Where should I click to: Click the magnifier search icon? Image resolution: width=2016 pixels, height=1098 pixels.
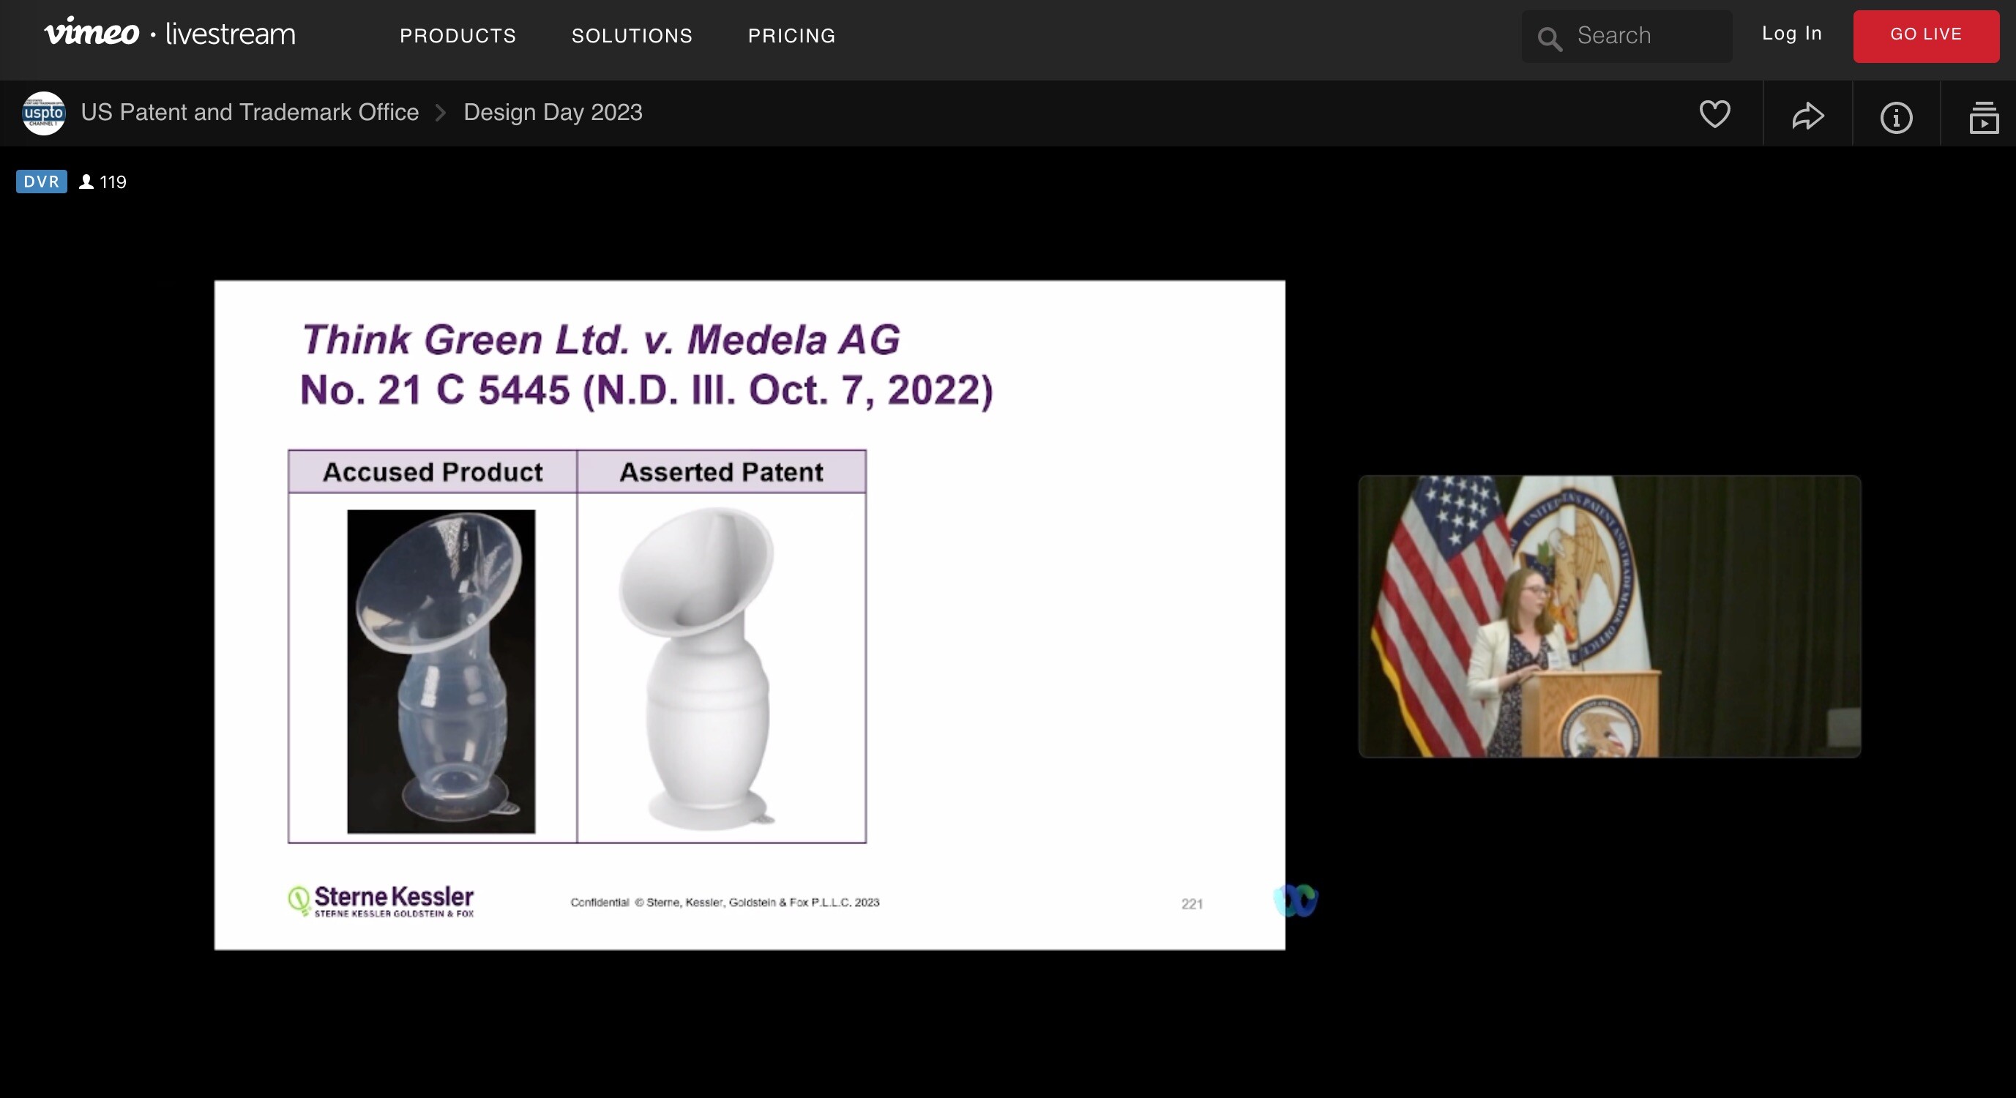pyautogui.click(x=1549, y=37)
